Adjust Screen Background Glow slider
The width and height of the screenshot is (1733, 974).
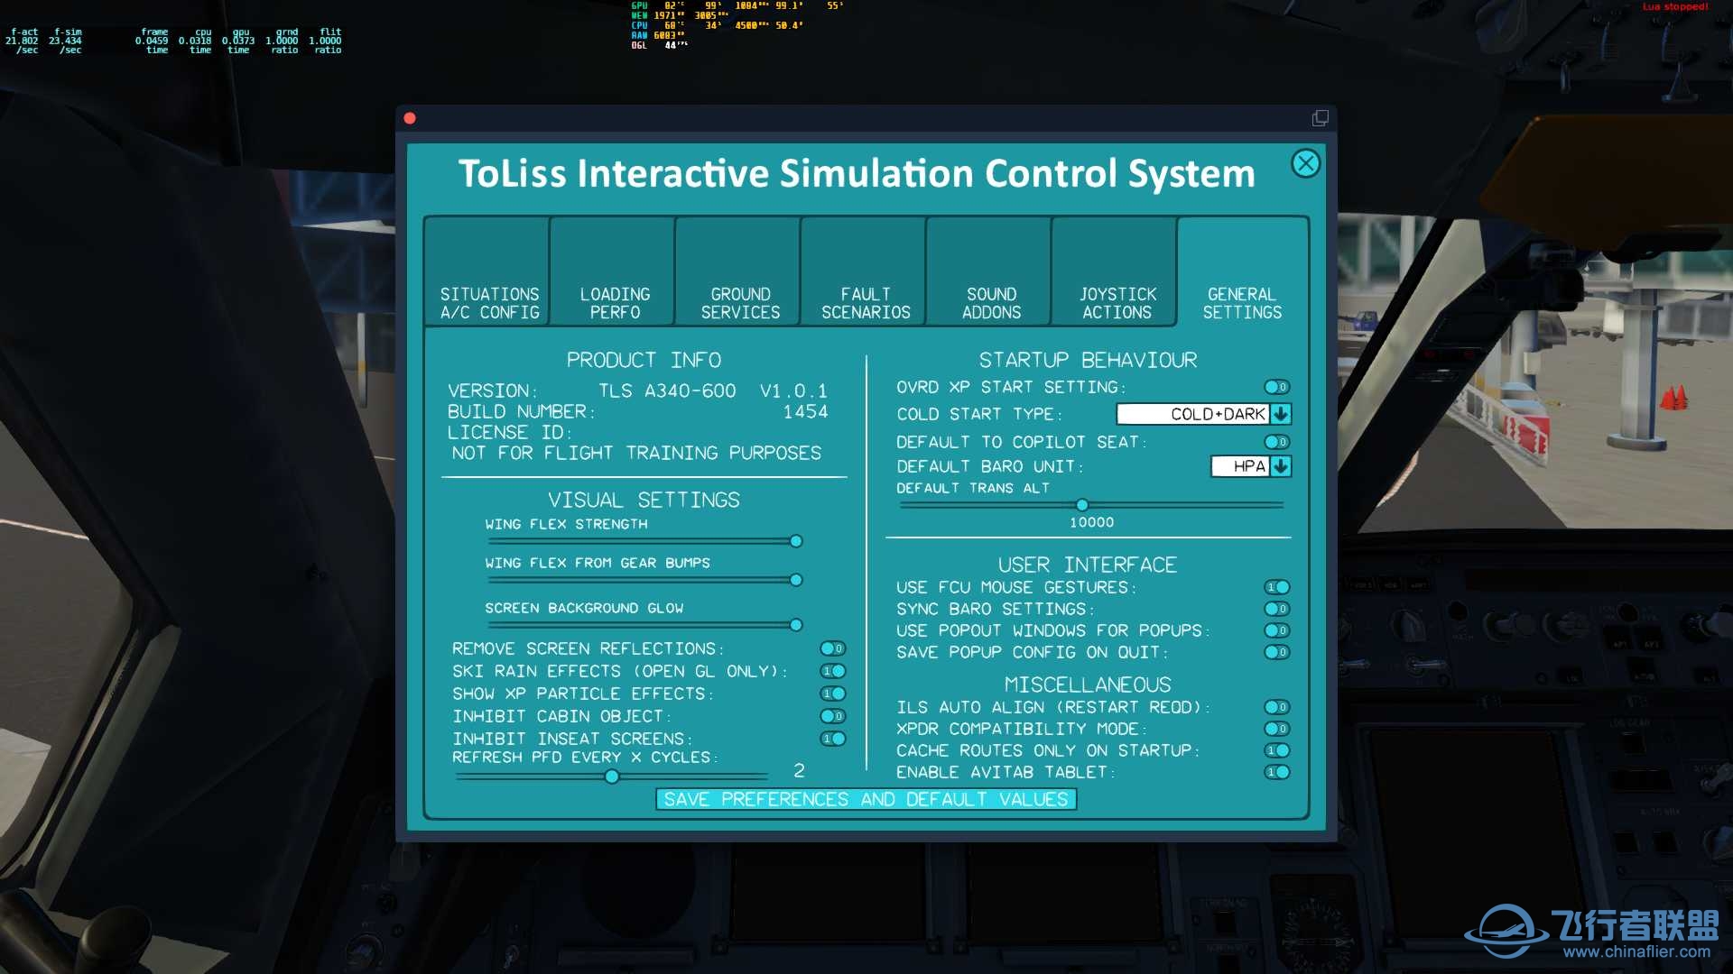click(796, 625)
